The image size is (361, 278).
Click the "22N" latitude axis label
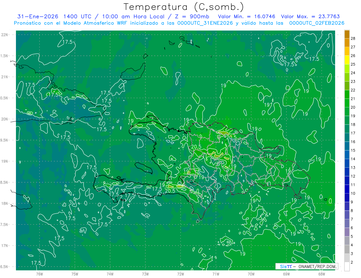click(x=5, y=35)
